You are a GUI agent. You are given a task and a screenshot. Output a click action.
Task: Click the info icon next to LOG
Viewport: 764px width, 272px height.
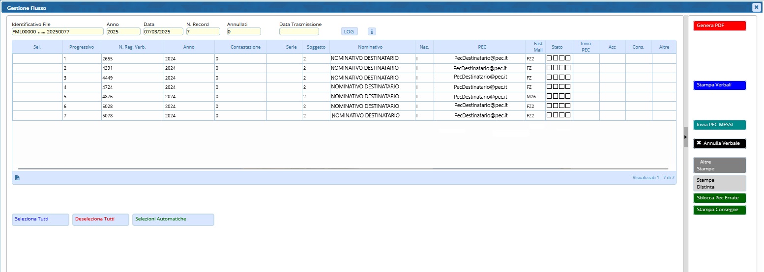(x=372, y=31)
